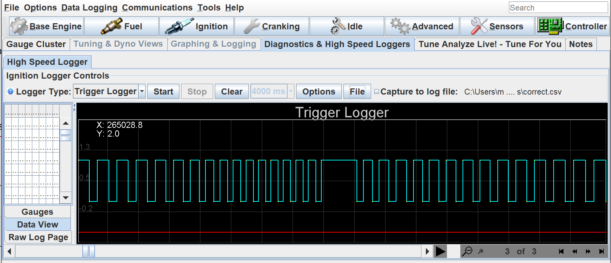611x263 pixels.
Task: Open the 4000 ms interval dropdown
Action: [290, 92]
